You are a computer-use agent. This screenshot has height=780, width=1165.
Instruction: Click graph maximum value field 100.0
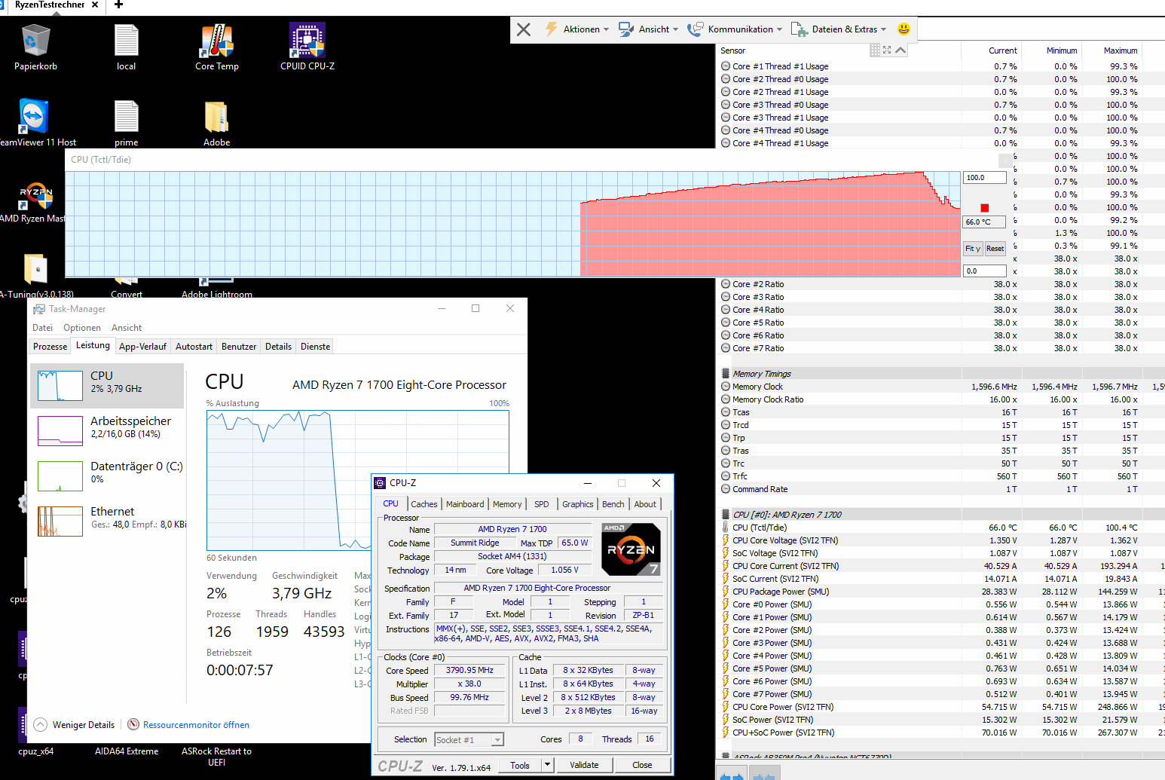[x=984, y=178]
